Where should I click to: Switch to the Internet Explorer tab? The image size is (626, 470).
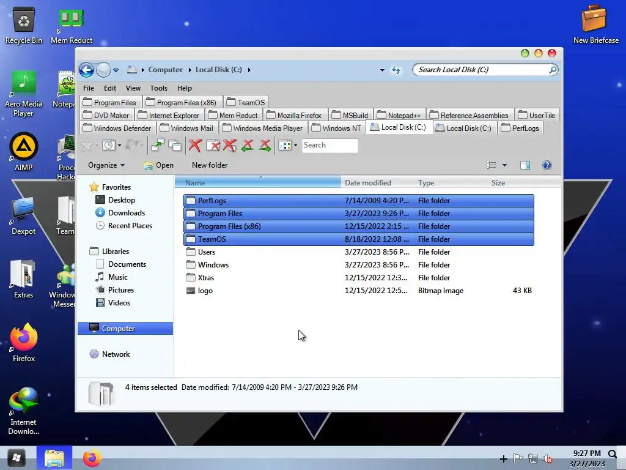169,115
